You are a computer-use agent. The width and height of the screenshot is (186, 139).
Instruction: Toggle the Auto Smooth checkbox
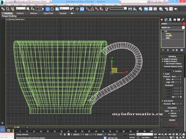(162, 101)
